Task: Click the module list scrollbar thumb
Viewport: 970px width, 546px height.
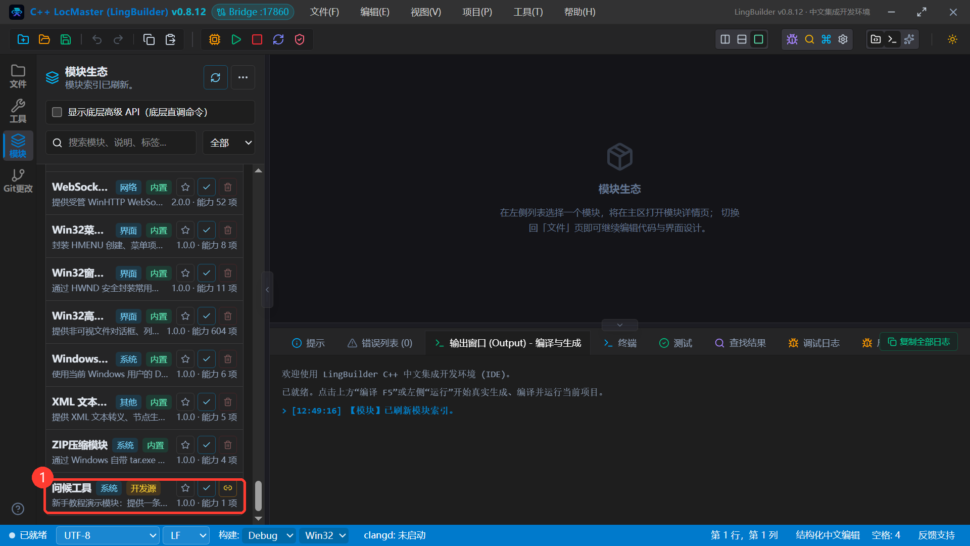Action: [x=258, y=496]
